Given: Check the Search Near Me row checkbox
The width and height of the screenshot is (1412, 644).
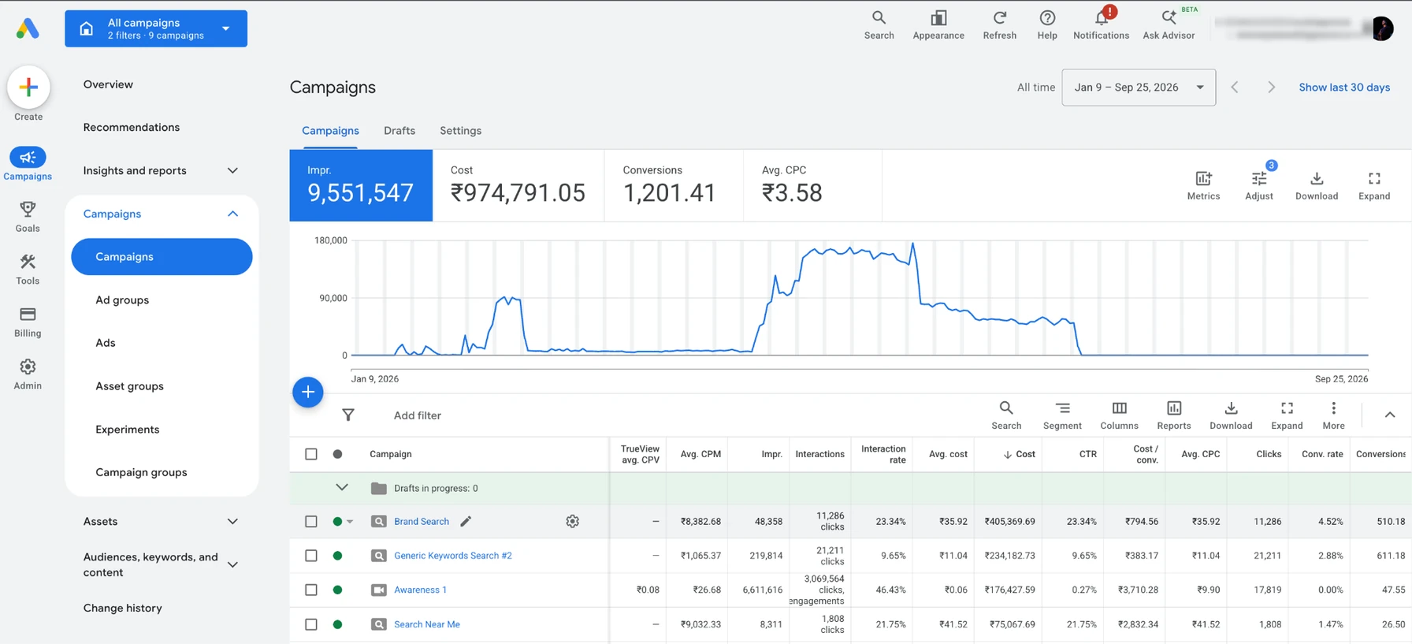Looking at the screenshot, I should tap(311, 624).
